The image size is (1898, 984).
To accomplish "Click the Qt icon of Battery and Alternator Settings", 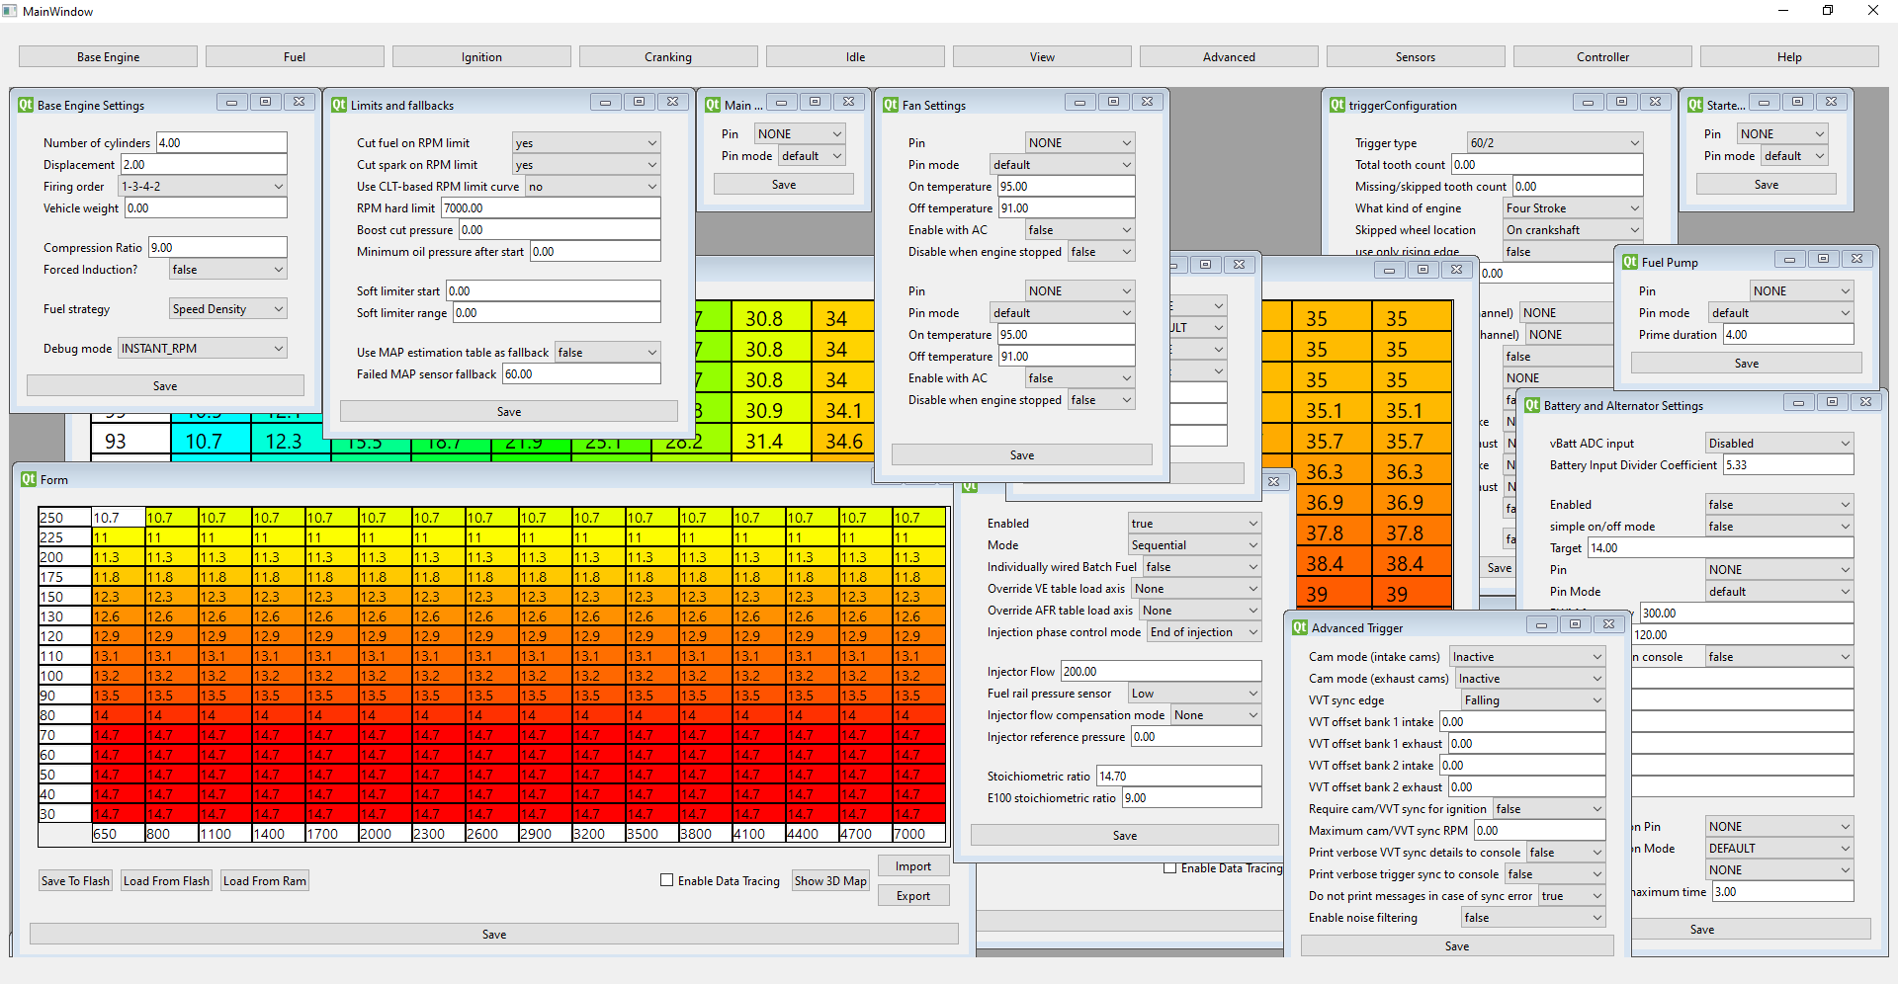I will 1532,405.
